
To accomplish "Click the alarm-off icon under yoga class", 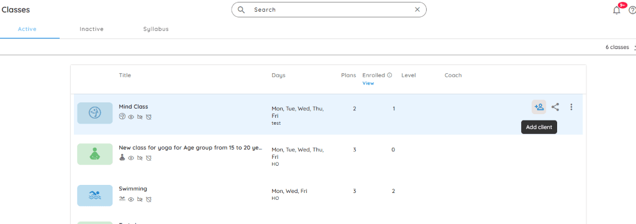I will [149, 158].
